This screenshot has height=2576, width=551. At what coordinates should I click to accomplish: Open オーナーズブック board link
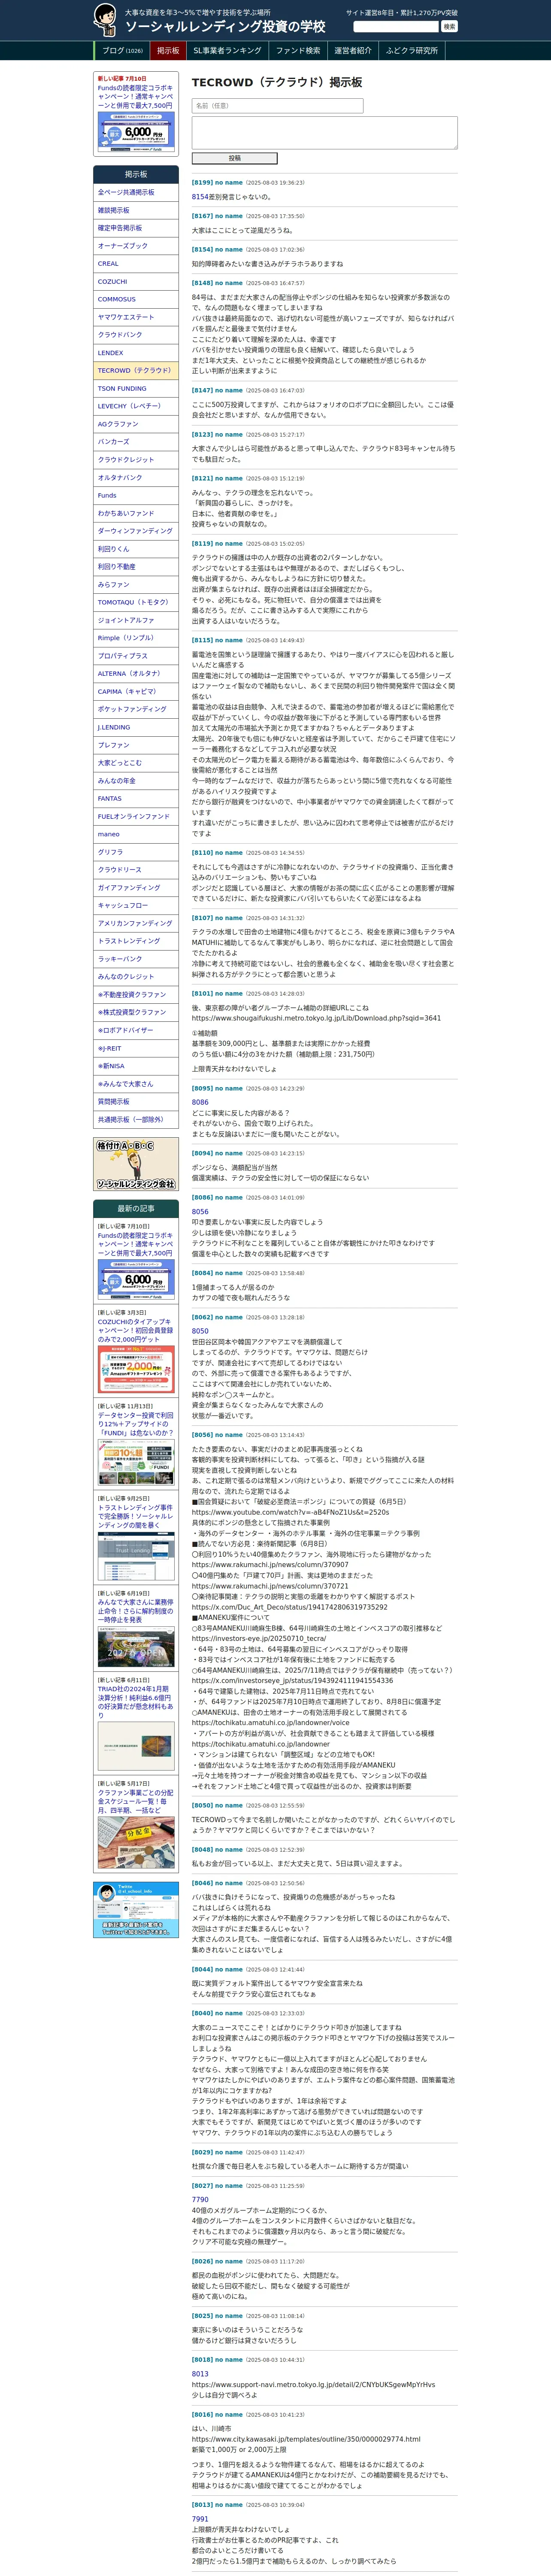pyautogui.click(x=136, y=246)
